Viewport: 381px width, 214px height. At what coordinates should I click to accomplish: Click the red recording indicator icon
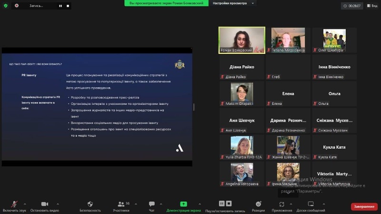(x=17, y=5)
